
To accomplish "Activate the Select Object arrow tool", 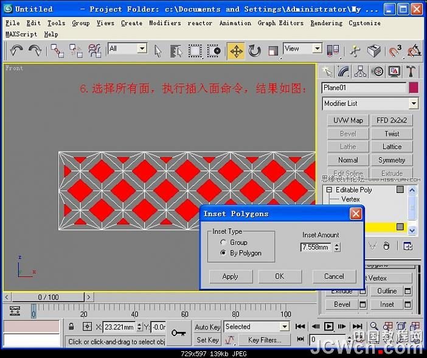I will click(x=158, y=51).
